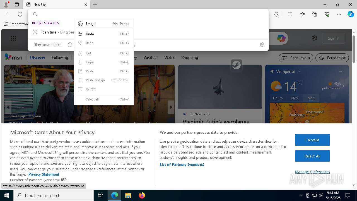The image size is (357, 201).
Task: Open the Watch feed tab
Action: tap(170, 58)
